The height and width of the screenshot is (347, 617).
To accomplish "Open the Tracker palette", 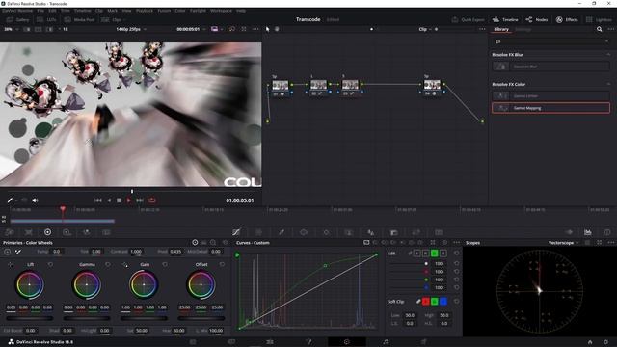I will tap(326, 232).
